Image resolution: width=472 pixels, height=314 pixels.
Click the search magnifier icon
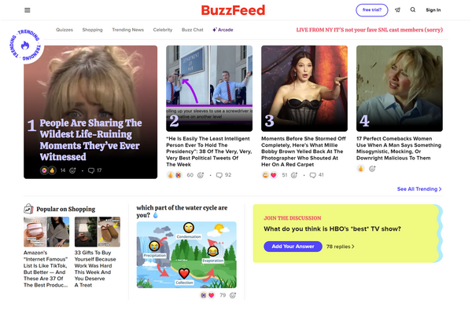[413, 9]
